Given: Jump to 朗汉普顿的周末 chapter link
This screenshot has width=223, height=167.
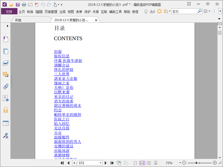Looking at the screenshot, I should (67, 106).
